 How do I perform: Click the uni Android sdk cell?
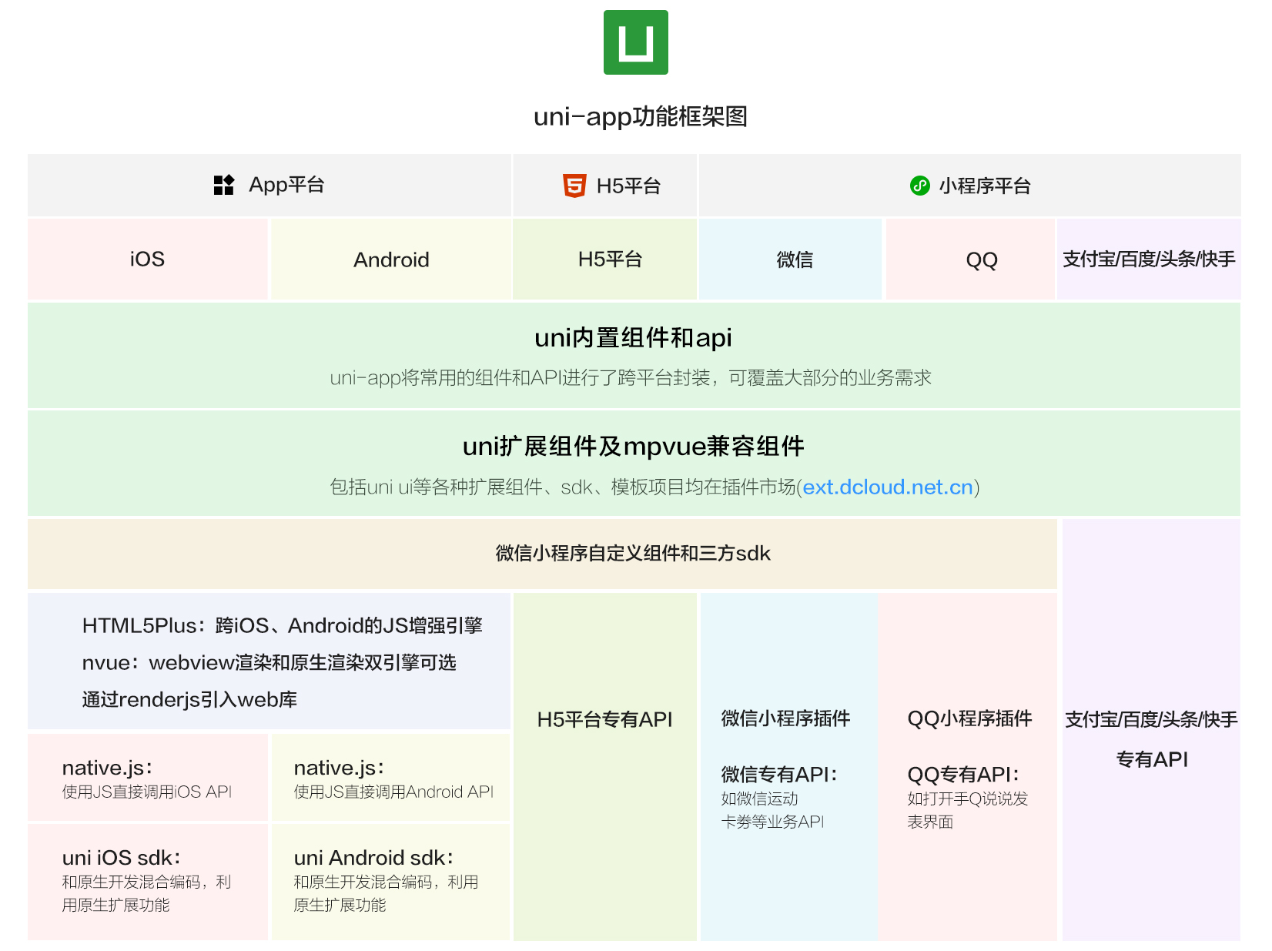click(x=391, y=882)
